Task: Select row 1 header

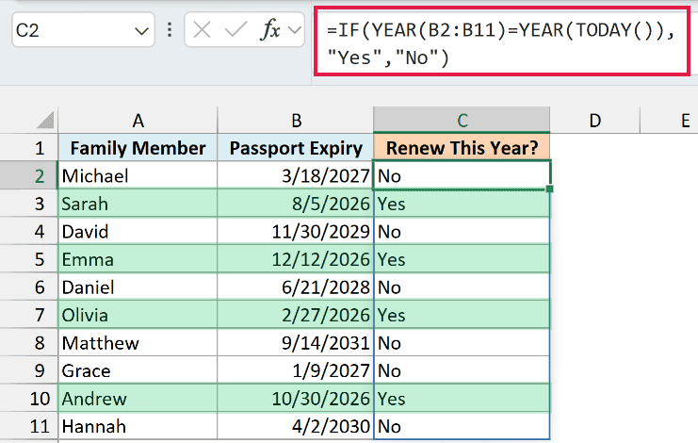Action: (29, 148)
